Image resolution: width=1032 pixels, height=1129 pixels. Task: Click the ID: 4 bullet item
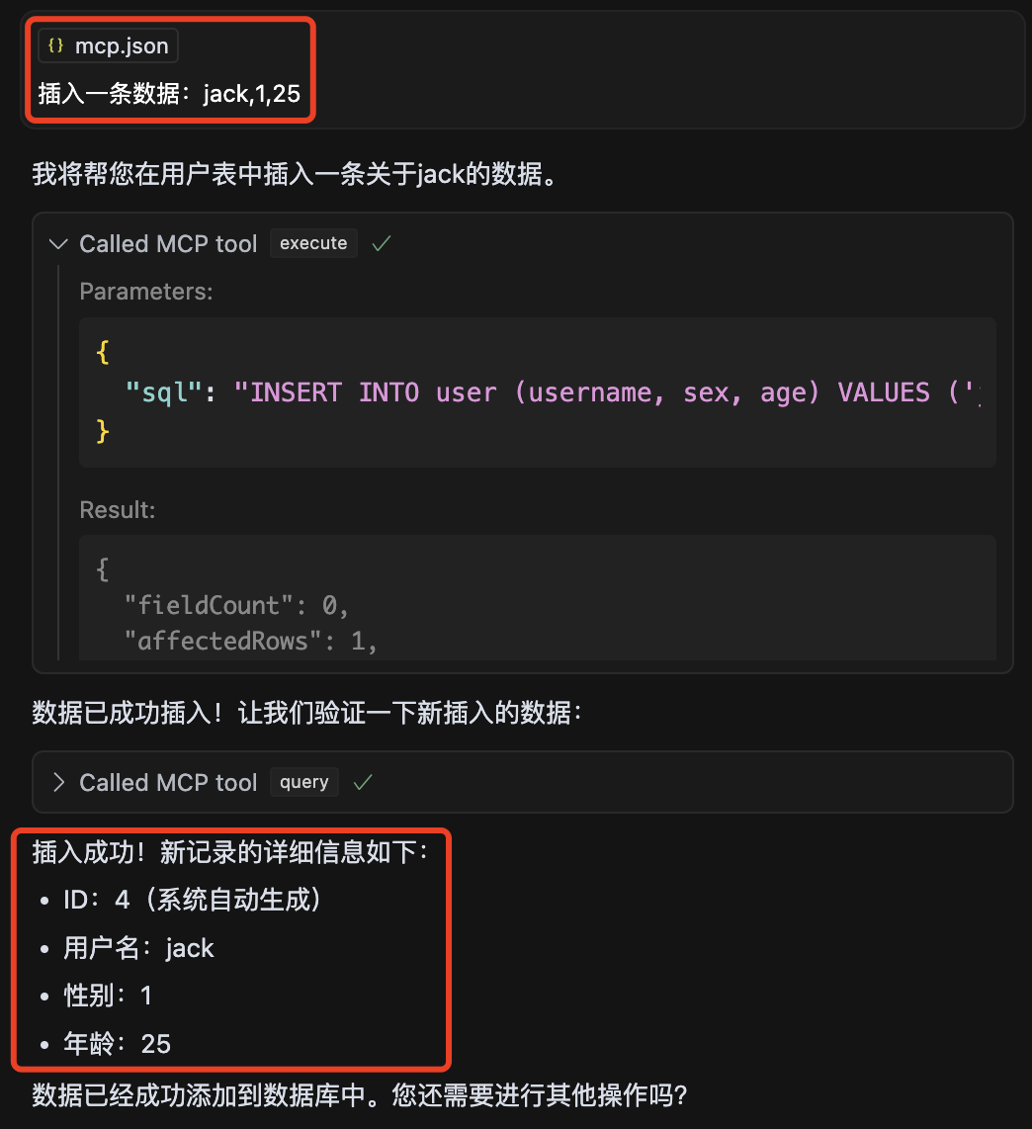192,900
